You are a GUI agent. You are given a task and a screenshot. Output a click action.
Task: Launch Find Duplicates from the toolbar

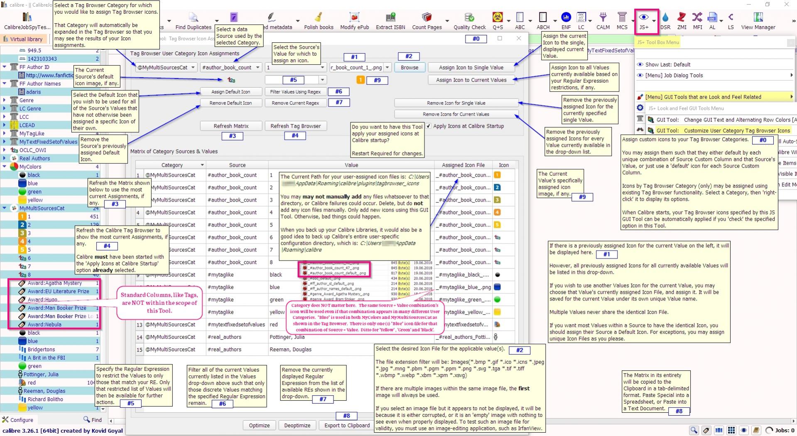(x=193, y=21)
